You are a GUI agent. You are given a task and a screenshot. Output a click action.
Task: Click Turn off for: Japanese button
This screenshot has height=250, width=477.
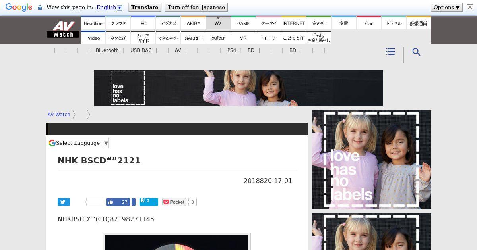[x=196, y=7]
